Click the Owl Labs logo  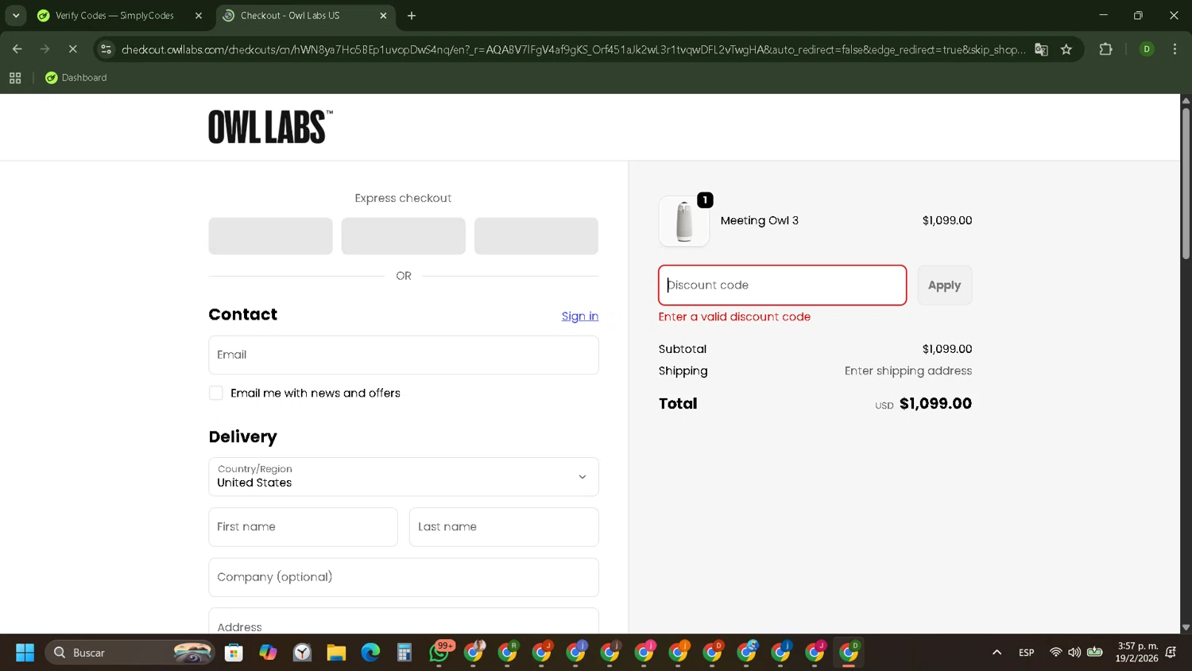pos(270,127)
